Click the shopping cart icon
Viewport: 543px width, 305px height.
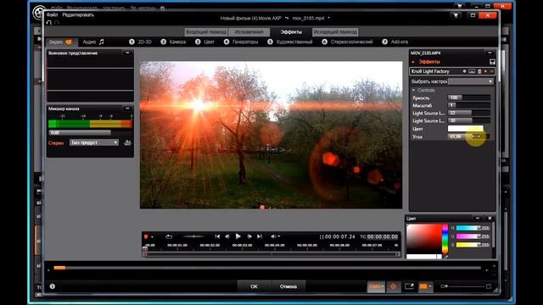tap(456, 15)
